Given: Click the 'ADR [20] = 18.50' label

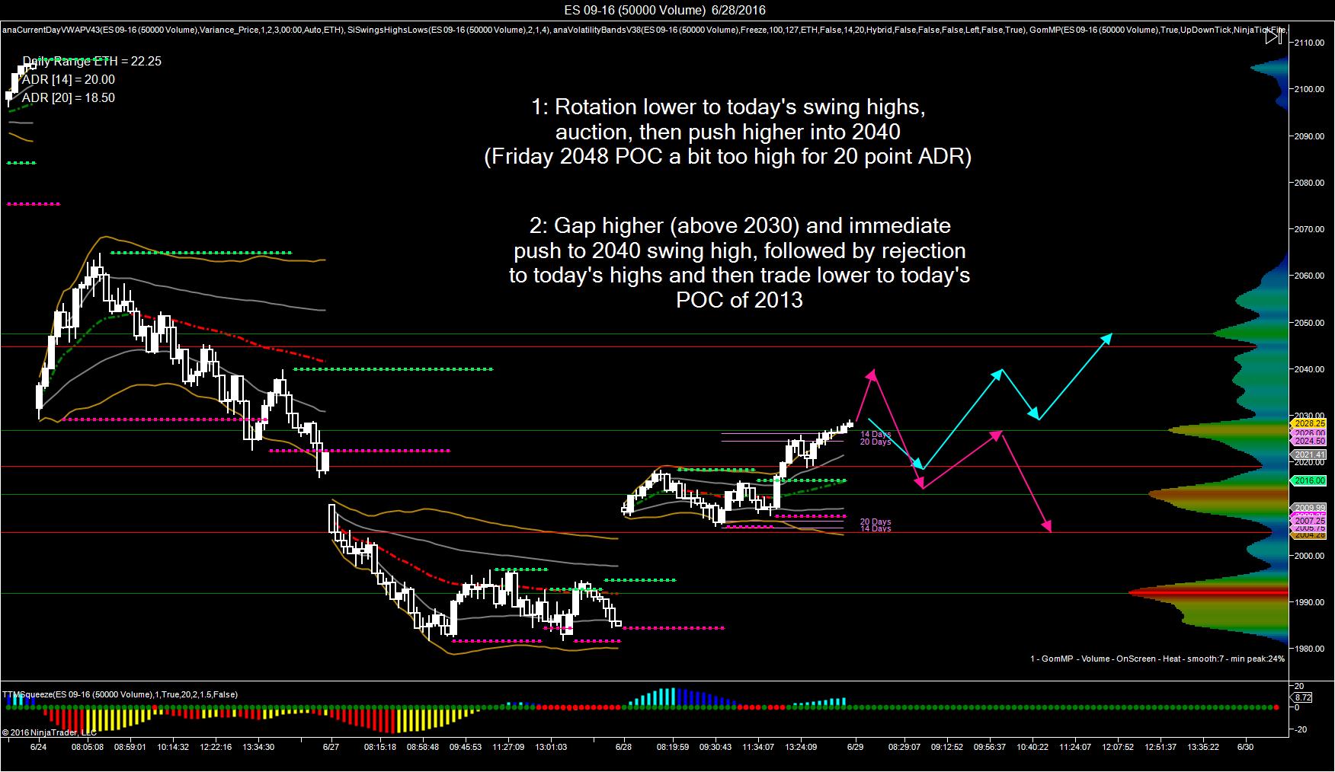Looking at the screenshot, I should click(69, 97).
